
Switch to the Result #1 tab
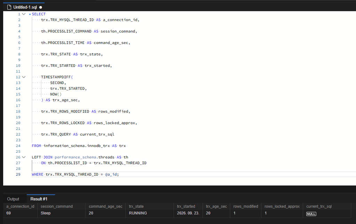click(39, 199)
